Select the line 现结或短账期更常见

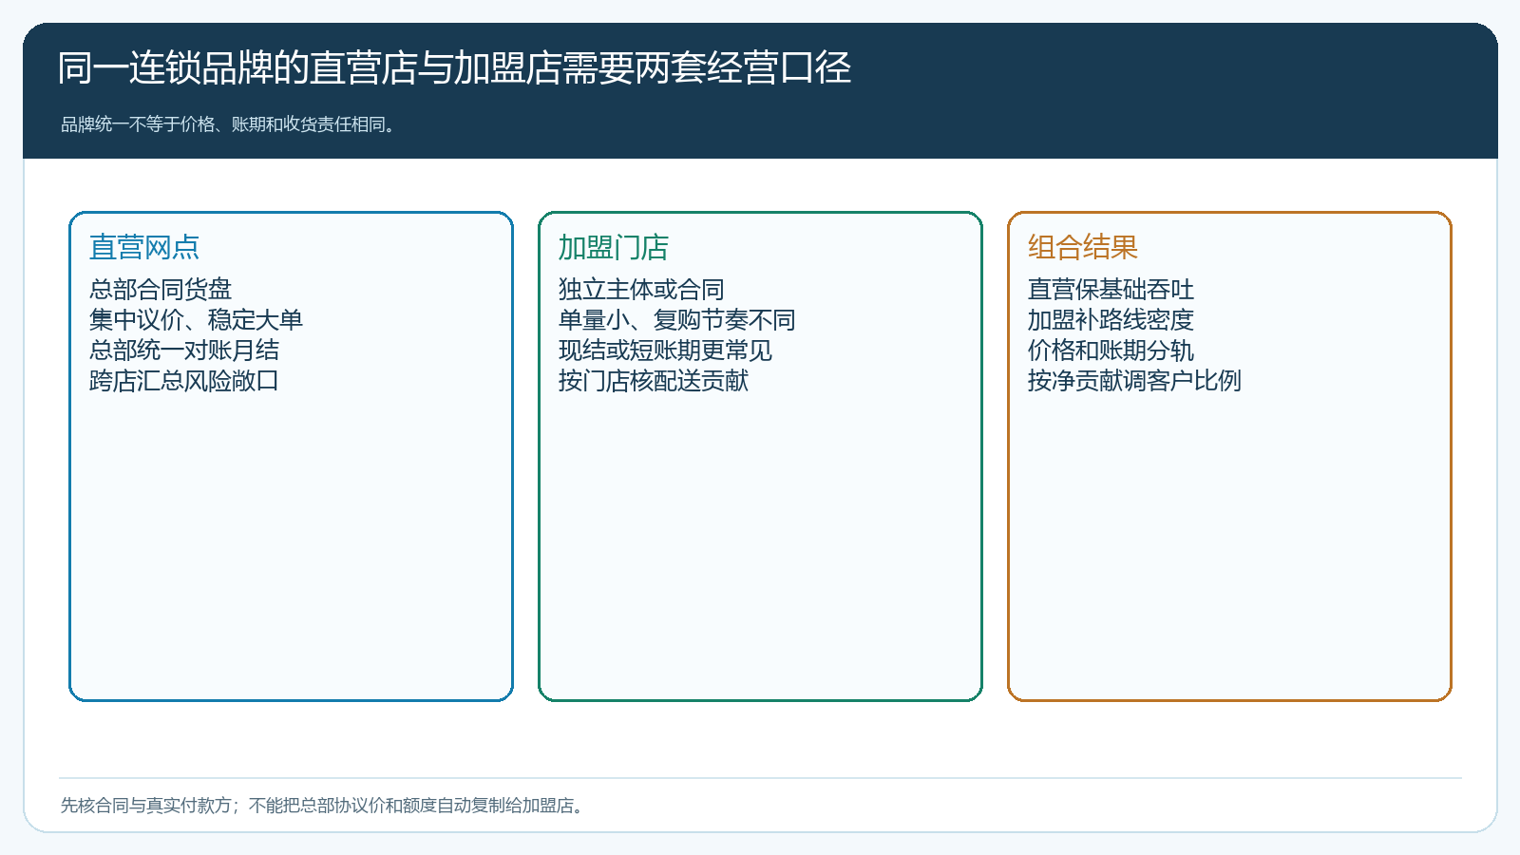click(x=665, y=350)
